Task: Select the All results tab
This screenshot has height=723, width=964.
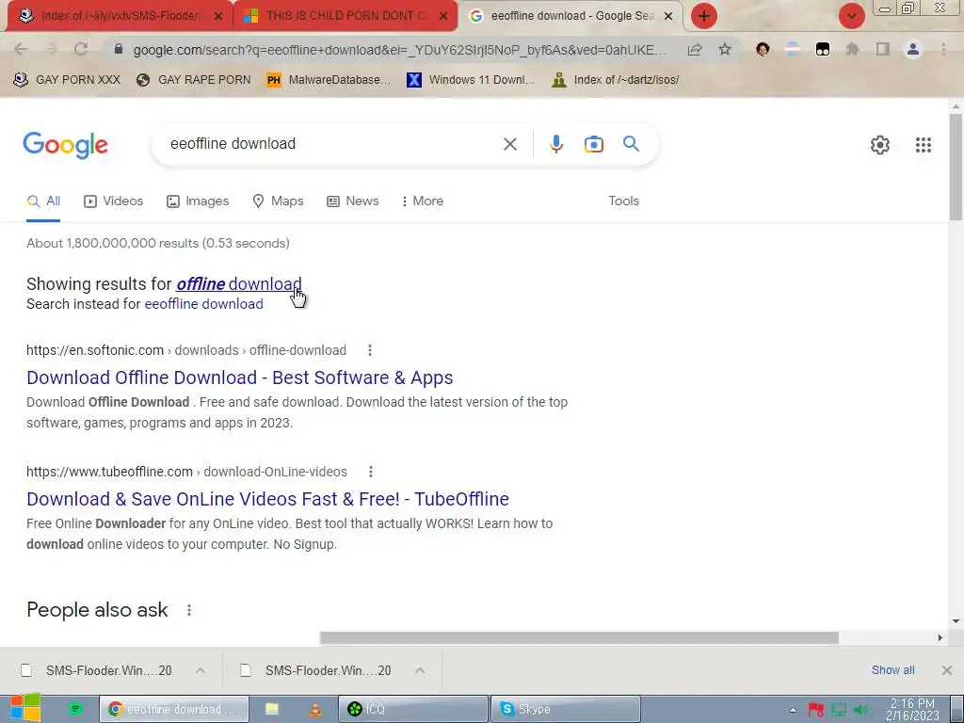Action: point(43,201)
